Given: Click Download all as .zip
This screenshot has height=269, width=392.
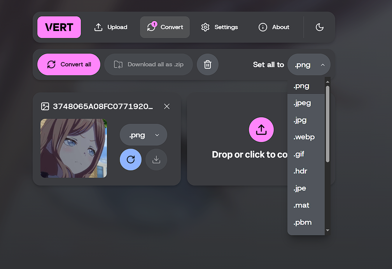Looking at the screenshot, I should (149, 64).
